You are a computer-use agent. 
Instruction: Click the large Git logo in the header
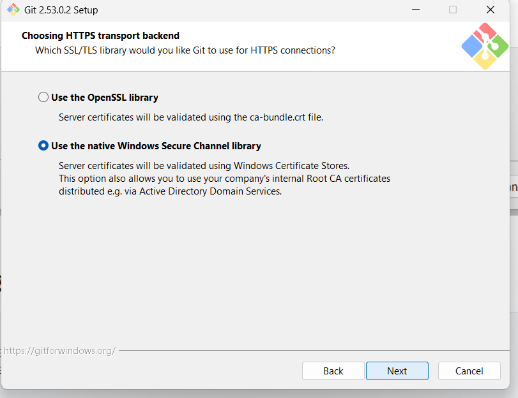(x=485, y=46)
